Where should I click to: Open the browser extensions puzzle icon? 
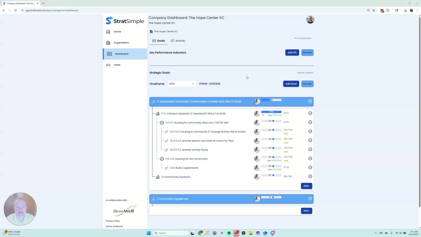tap(388, 11)
